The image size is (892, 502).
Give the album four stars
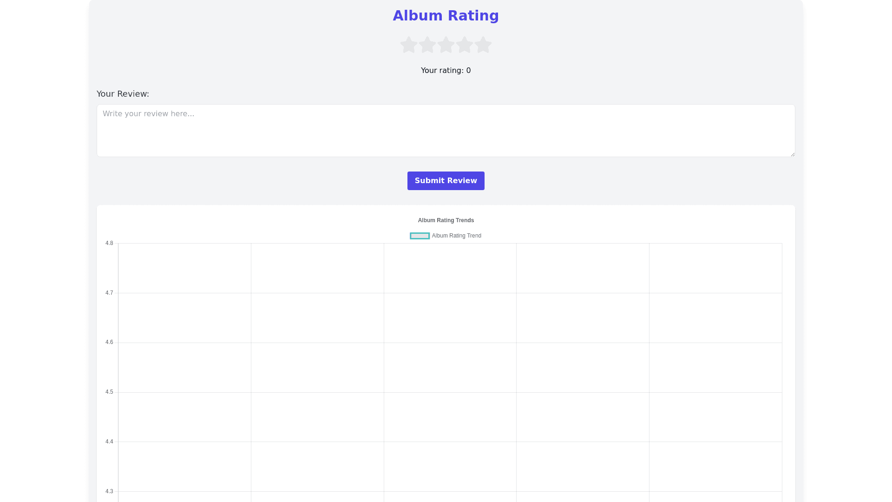pyautogui.click(x=465, y=45)
